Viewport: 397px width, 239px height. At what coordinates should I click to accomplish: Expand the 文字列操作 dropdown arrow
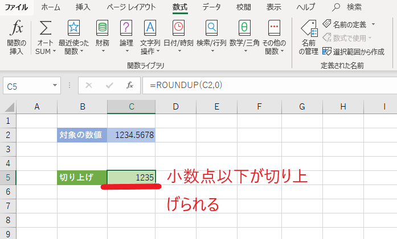coord(158,51)
